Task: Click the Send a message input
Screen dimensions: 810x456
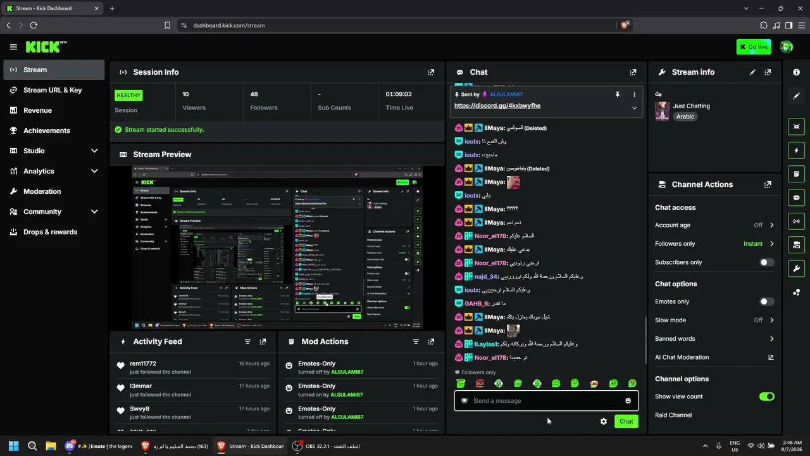Action: pyautogui.click(x=546, y=400)
